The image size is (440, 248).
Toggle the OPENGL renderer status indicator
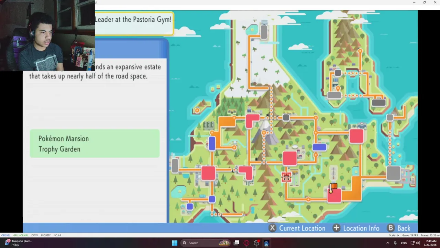[x=5, y=235]
